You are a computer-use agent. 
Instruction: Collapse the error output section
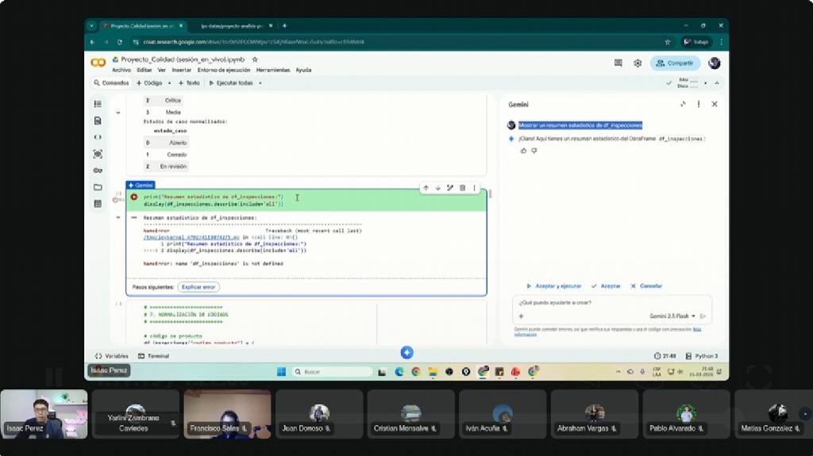[118, 217]
